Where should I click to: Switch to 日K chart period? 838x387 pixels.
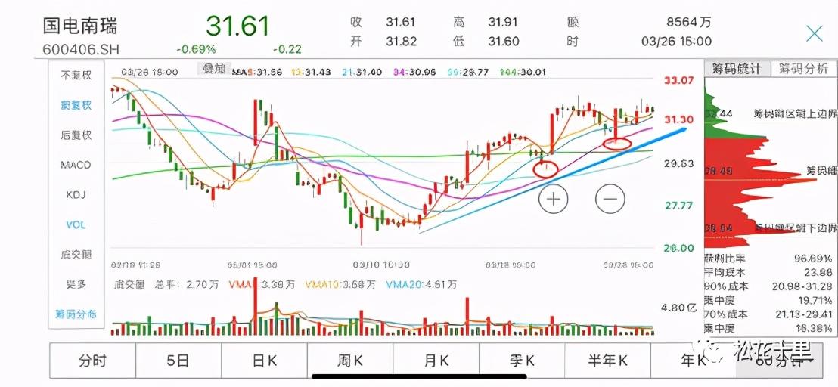(265, 361)
